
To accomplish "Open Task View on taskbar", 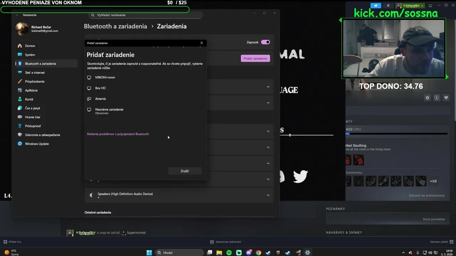I will [x=210, y=253].
